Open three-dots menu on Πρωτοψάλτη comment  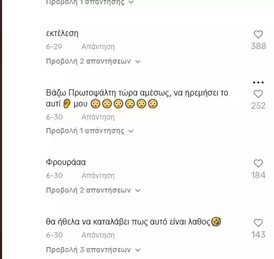point(258,83)
